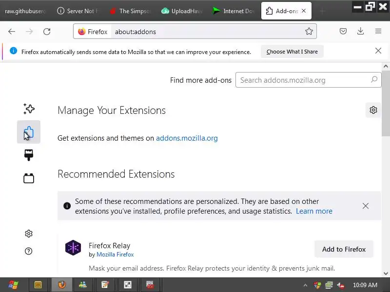Screen dimensions: 390x292
Task: Dismiss the Mozilla data notification bar
Action: click(378, 51)
